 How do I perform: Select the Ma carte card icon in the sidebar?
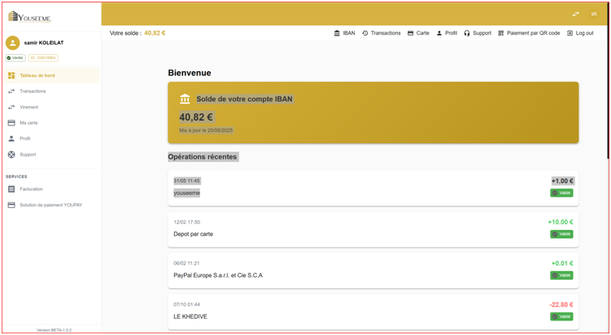coord(11,123)
